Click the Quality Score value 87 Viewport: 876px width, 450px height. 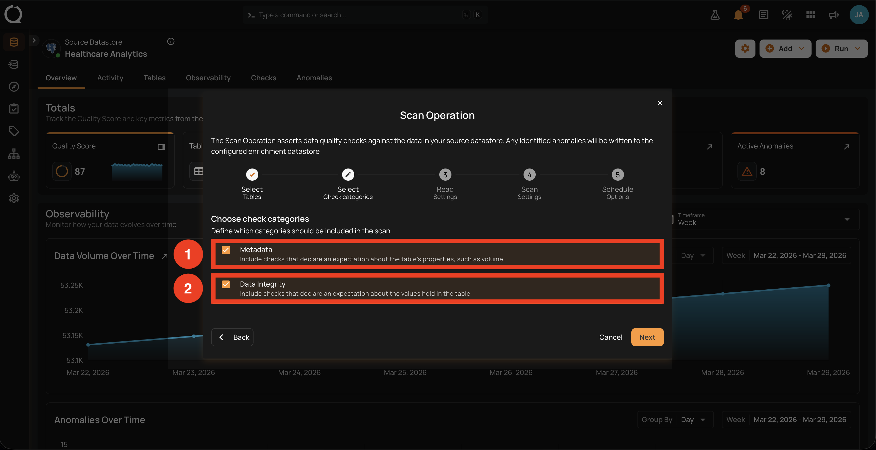[x=80, y=172]
